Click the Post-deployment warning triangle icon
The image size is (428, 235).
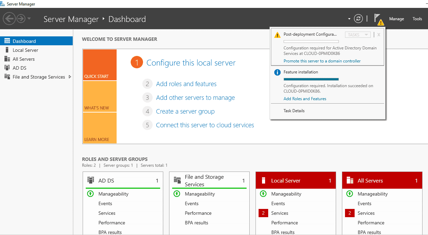pos(277,35)
